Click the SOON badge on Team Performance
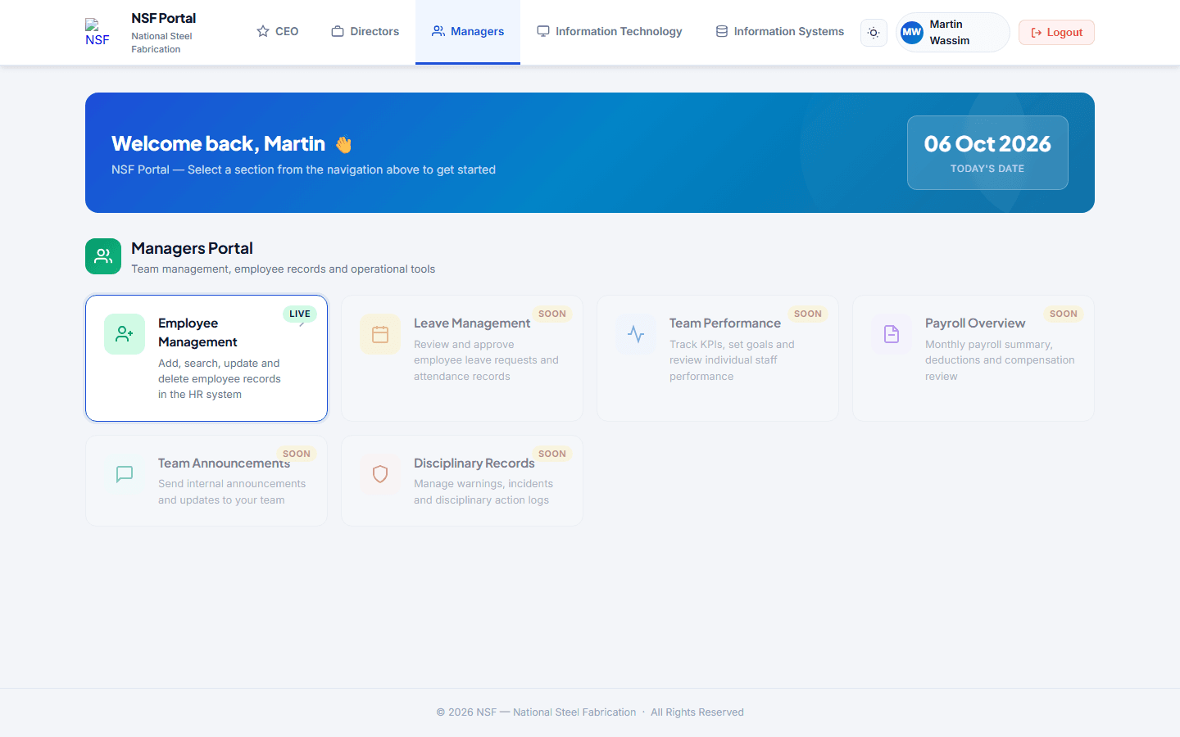The width and height of the screenshot is (1180, 737). coord(808,314)
